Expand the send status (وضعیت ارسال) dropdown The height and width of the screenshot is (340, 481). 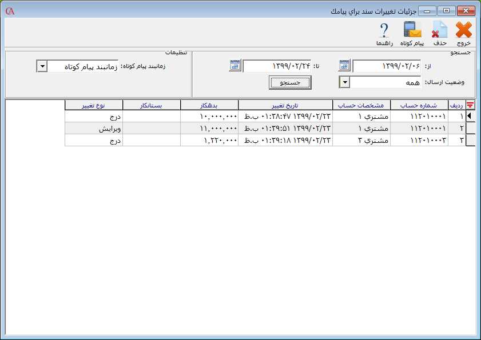coord(344,83)
